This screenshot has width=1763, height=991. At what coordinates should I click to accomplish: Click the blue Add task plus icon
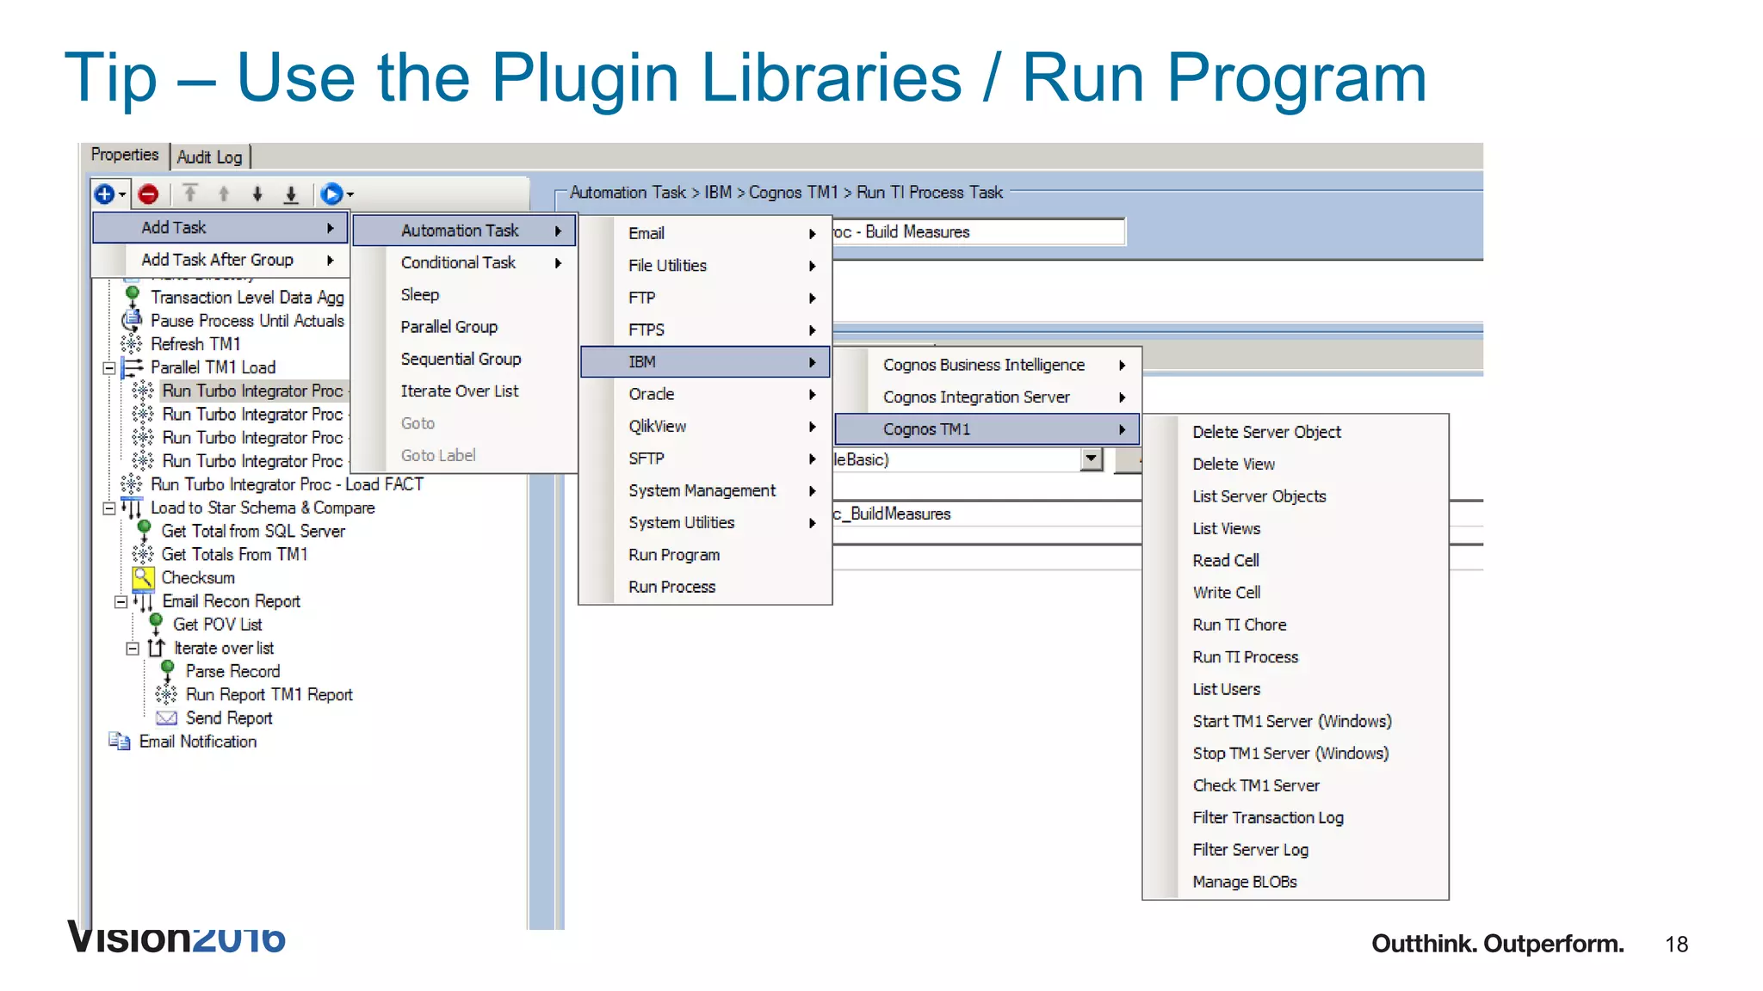coord(104,194)
